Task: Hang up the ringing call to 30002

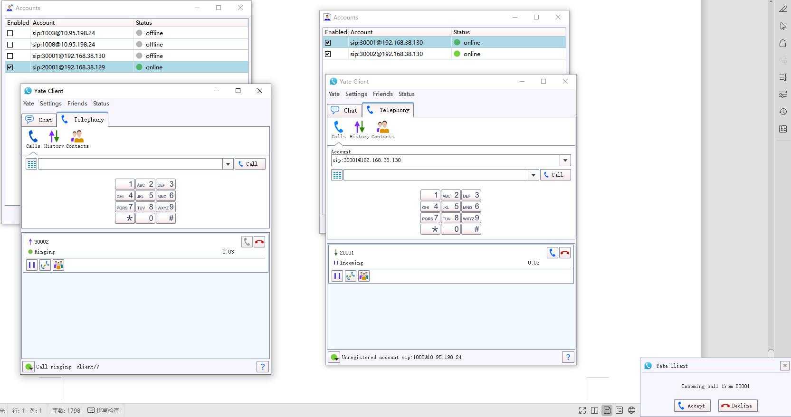Action: [259, 242]
